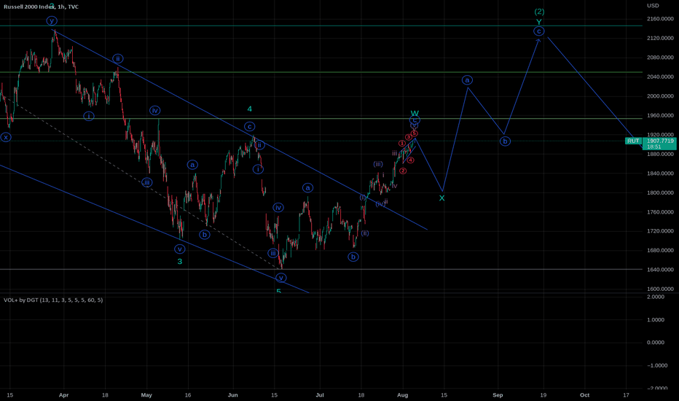Click the Apr date label on time axis

pyautogui.click(x=63, y=395)
